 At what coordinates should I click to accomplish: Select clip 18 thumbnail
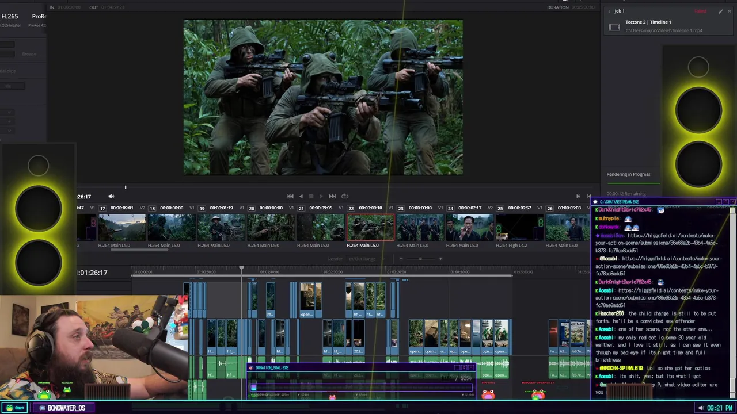[x=172, y=227]
